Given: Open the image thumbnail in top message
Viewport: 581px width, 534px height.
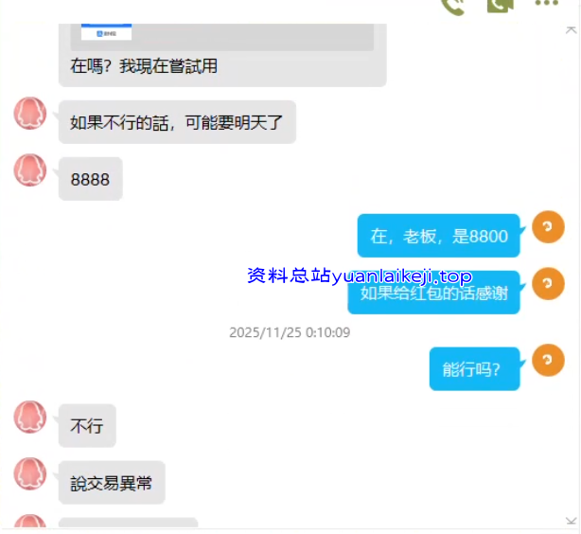Looking at the screenshot, I should coord(106,32).
